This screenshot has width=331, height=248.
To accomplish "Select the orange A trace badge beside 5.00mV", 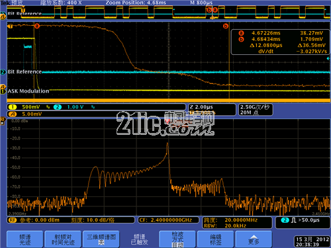I will (13, 114).
